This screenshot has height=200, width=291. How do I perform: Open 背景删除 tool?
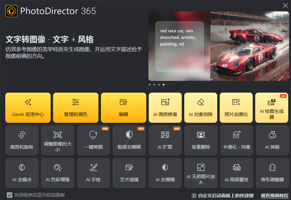[x=201, y=140]
